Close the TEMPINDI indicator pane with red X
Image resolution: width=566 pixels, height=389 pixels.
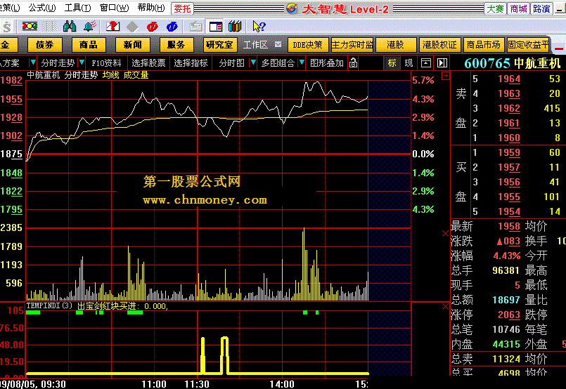tap(446, 306)
